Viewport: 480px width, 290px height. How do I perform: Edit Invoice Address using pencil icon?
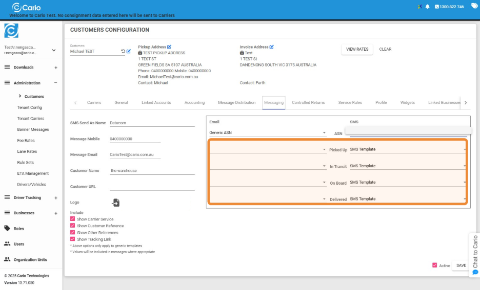272,47
